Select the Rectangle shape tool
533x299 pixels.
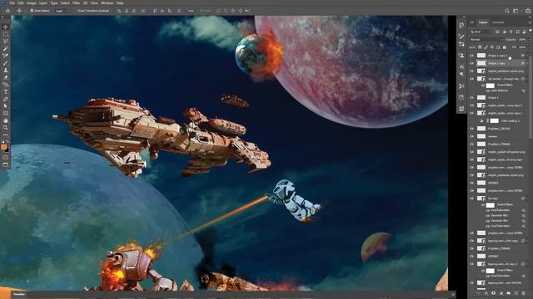click(6, 113)
